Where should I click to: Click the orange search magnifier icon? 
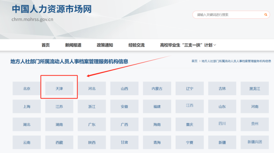266,15
